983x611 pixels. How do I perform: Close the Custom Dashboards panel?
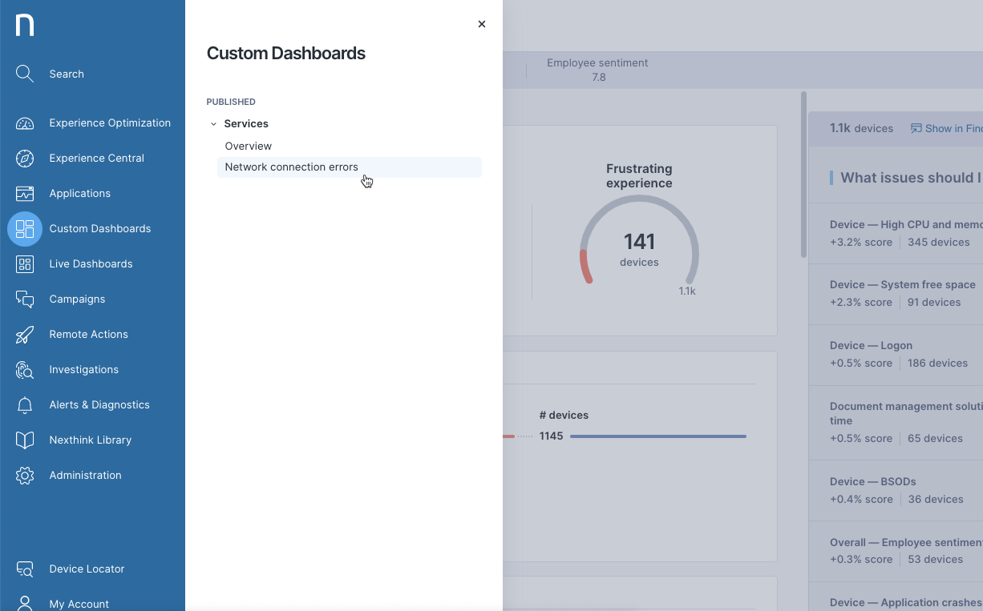pos(481,24)
